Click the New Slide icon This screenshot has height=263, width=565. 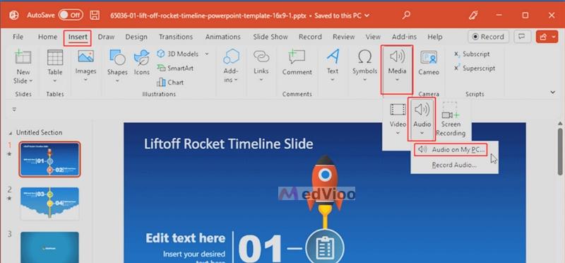tap(23, 58)
